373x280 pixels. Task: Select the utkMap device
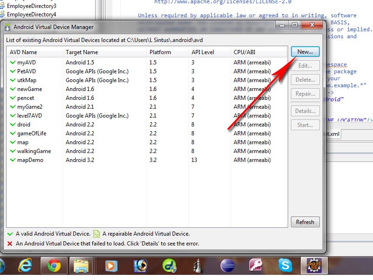click(147, 80)
